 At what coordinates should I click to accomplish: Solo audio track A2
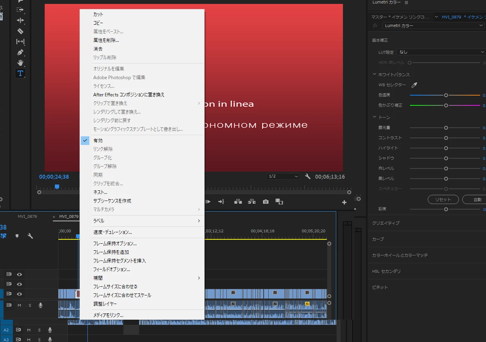pos(39,330)
